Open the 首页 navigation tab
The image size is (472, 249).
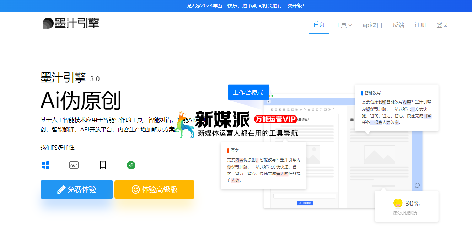coord(319,24)
